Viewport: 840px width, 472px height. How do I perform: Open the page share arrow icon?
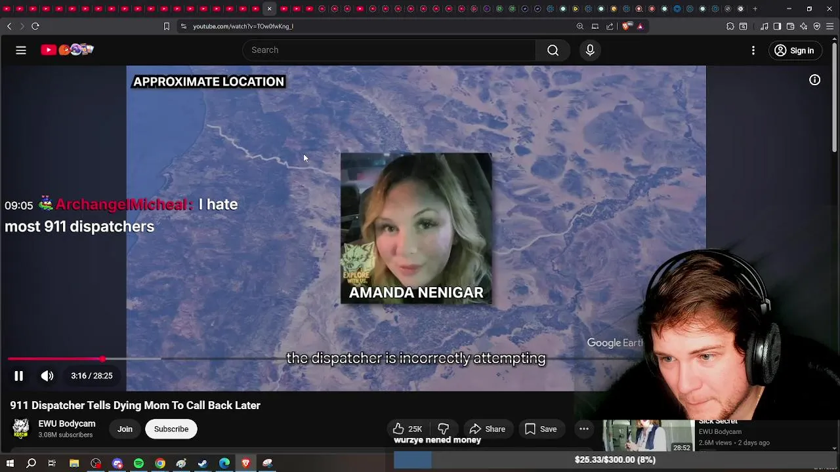click(x=610, y=26)
